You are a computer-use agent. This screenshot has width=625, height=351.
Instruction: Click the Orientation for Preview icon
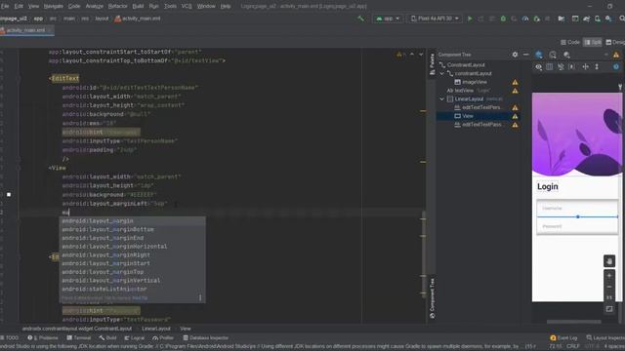pyautogui.click(x=553, y=55)
